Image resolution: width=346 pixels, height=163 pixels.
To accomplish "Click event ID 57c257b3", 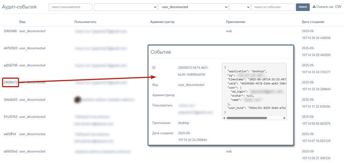I will coord(10,117).
